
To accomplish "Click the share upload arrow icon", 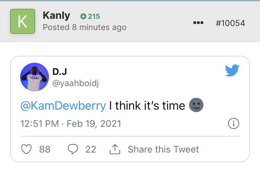I will tap(115, 149).
